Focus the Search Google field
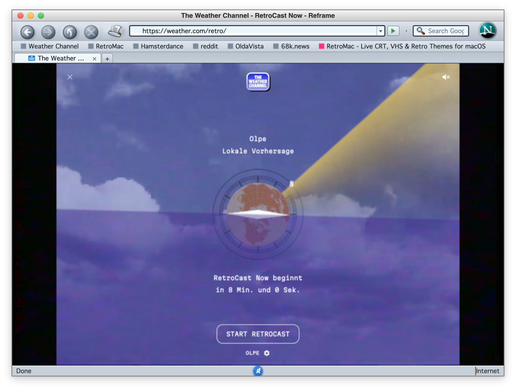Viewport: 516px width, 390px height. click(x=441, y=31)
